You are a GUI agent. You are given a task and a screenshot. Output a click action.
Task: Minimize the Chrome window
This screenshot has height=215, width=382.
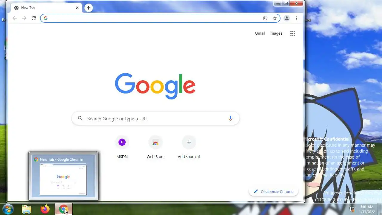(x=278, y=3)
